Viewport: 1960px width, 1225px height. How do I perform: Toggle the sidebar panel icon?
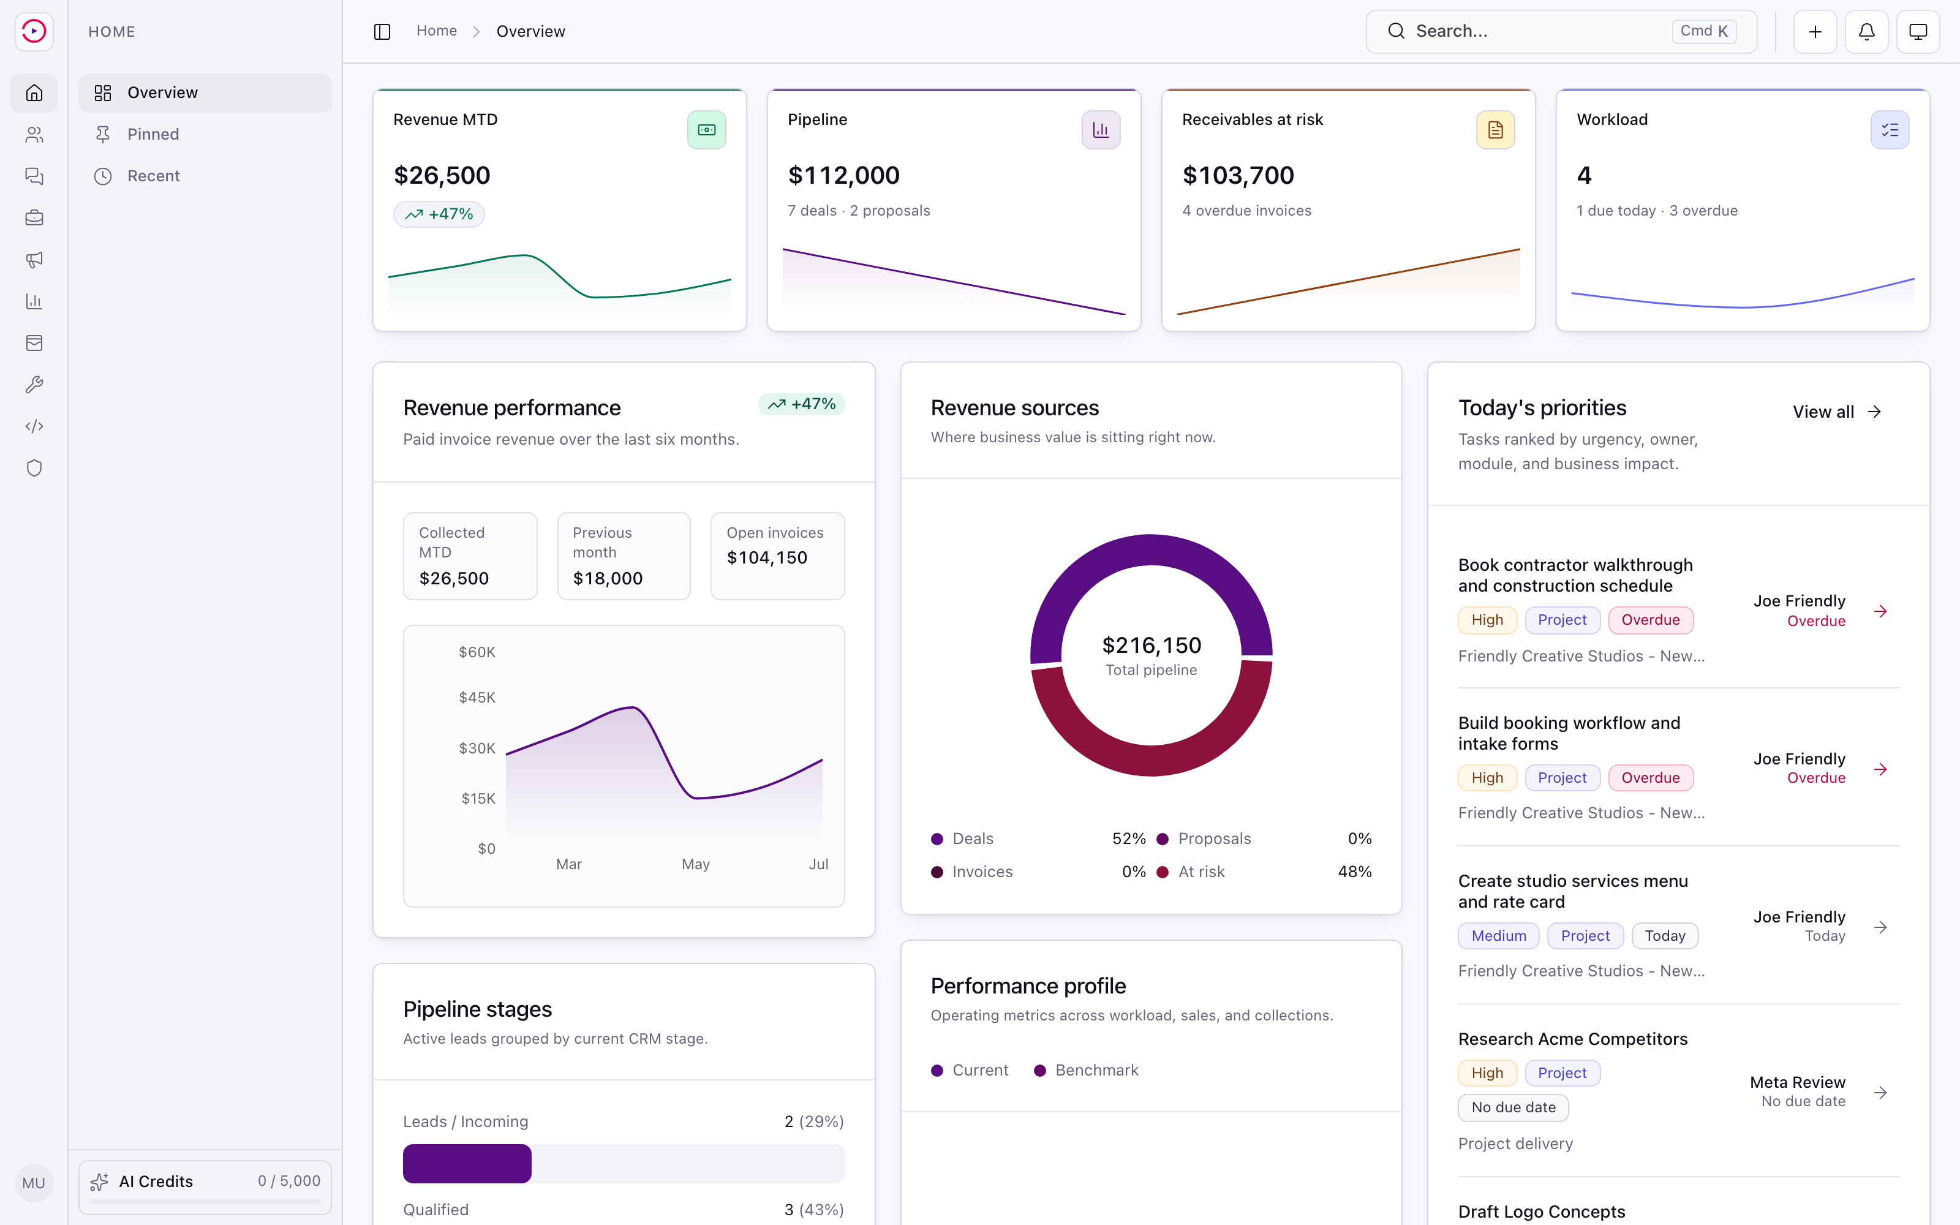click(x=382, y=32)
